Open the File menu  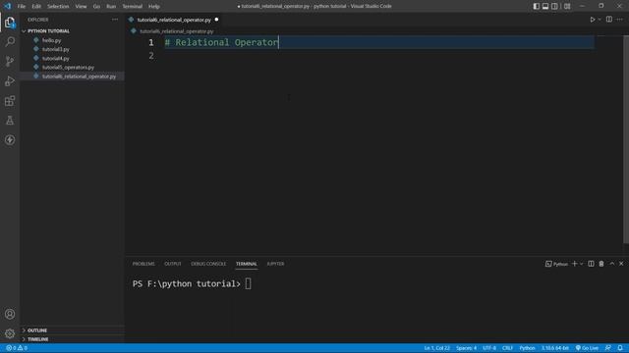(22, 7)
